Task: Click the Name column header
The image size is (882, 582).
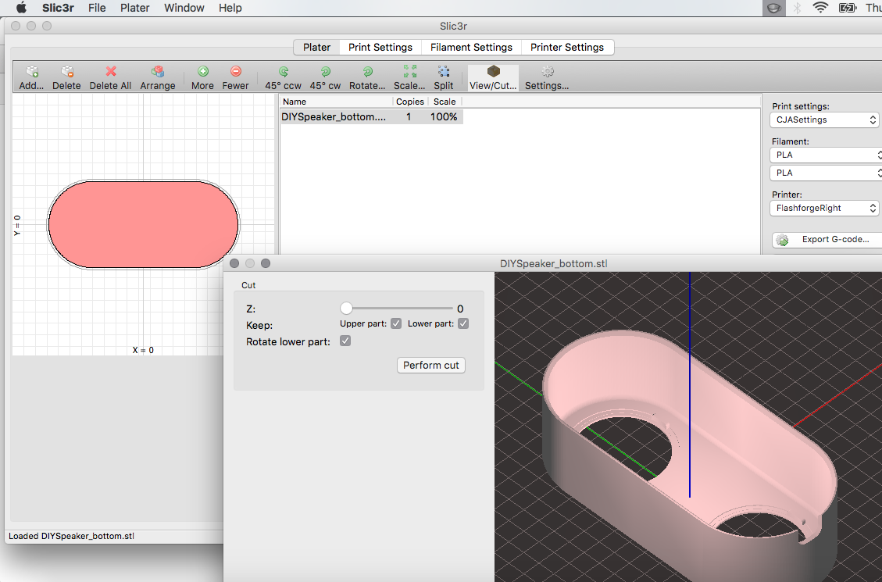Action: pyautogui.click(x=337, y=102)
